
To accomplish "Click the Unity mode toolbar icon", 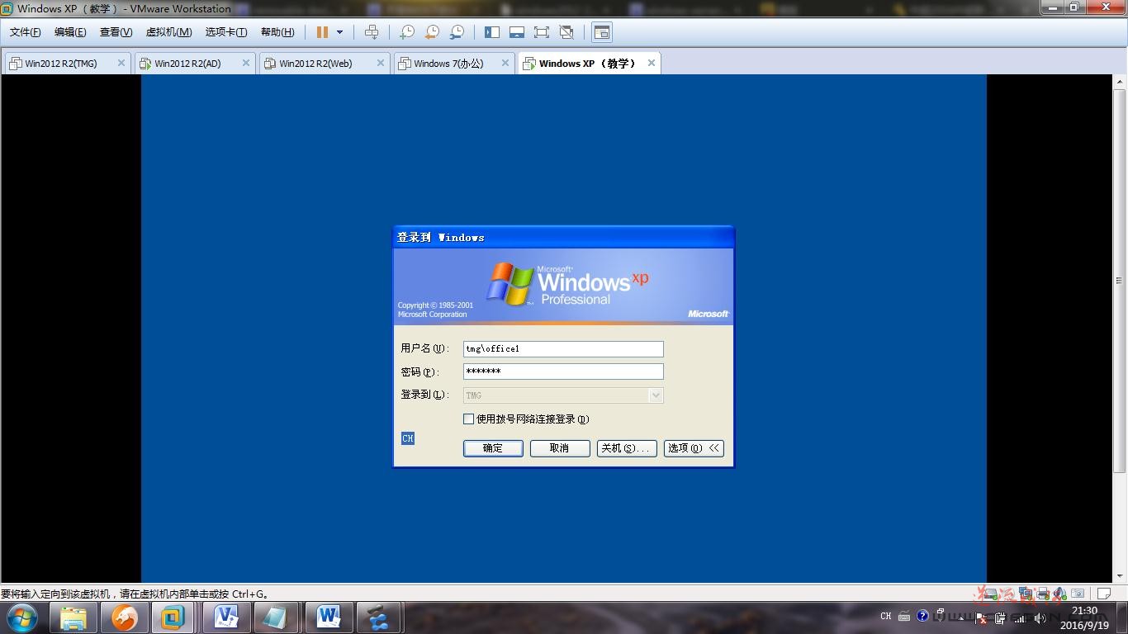I will 566,32.
